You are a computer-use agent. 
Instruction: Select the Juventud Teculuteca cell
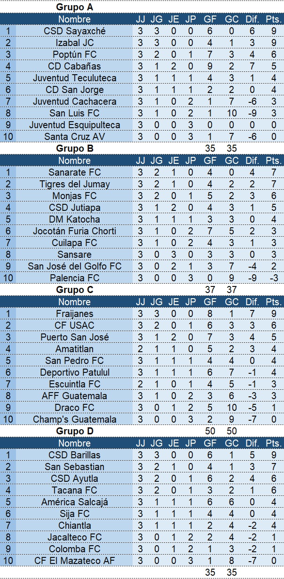75,78
